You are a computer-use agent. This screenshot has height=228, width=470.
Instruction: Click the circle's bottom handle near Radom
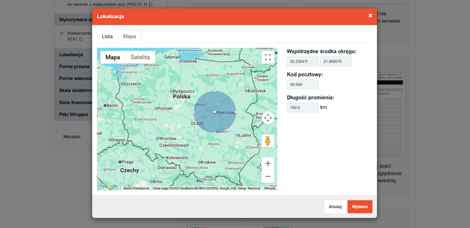(x=214, y=133)
